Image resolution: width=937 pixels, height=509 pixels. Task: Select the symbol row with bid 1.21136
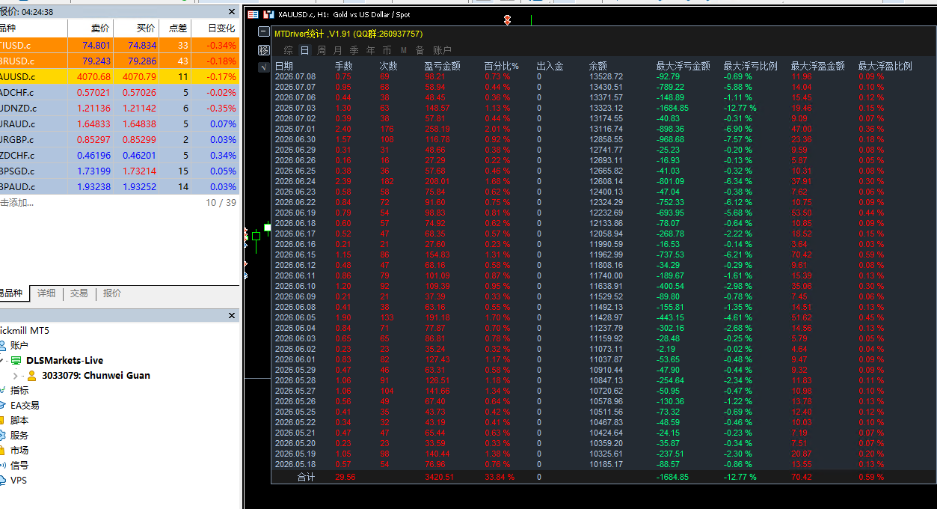coord(120,108)
